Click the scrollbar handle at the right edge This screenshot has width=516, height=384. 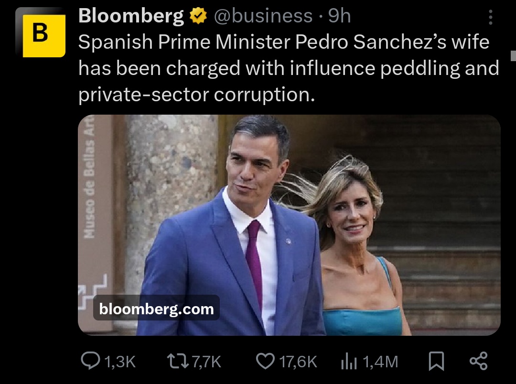513,55
